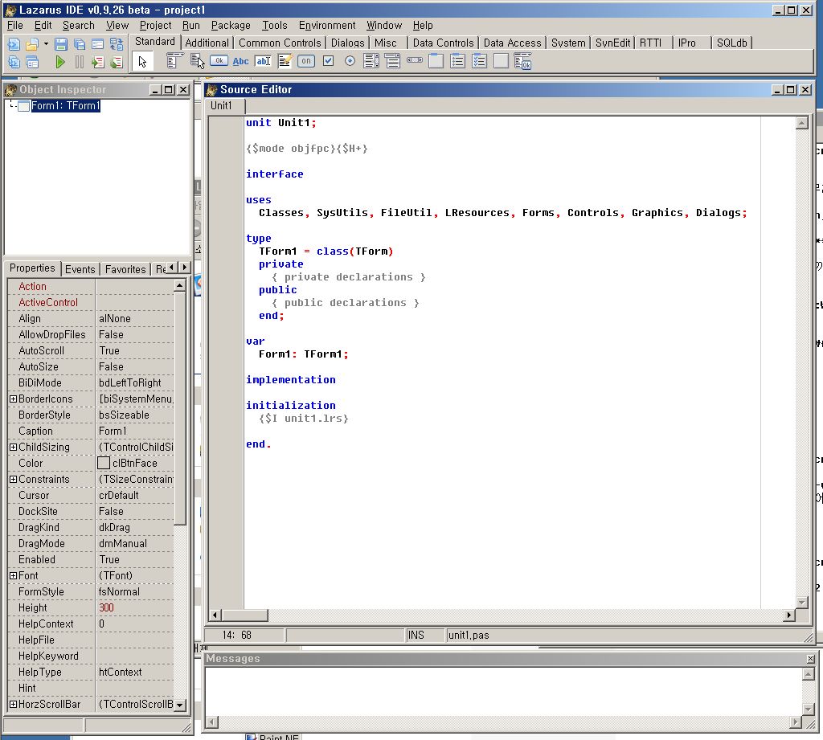Click the Source Editor horizontal scrollbar thumb
Image resolution: width=823 pixels, height=740 pixels.
(x=245, y=615)
